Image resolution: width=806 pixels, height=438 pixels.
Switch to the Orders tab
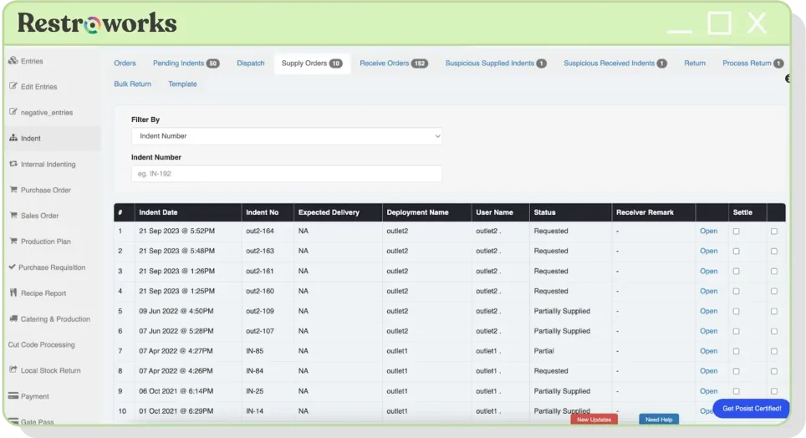(125, 64)
